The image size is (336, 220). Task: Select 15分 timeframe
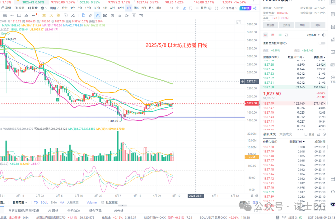click(x=88, y=8)
